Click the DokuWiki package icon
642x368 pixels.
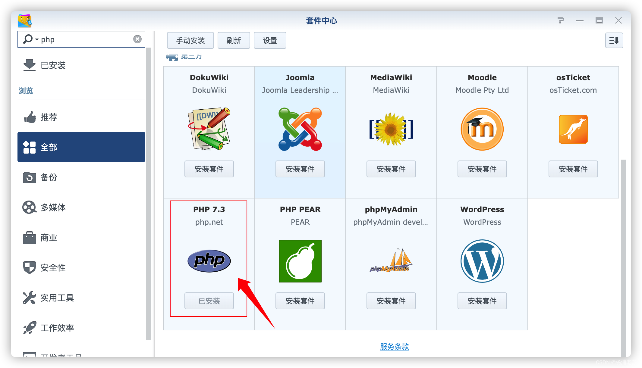click(209, 129)
